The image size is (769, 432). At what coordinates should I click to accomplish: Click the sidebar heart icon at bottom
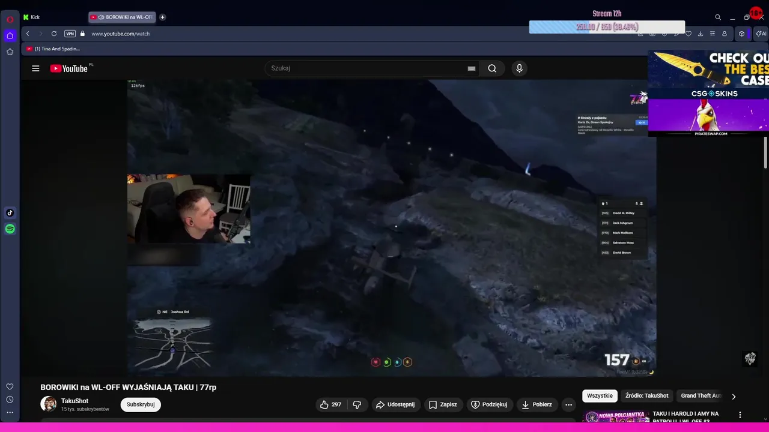[10, 387]
